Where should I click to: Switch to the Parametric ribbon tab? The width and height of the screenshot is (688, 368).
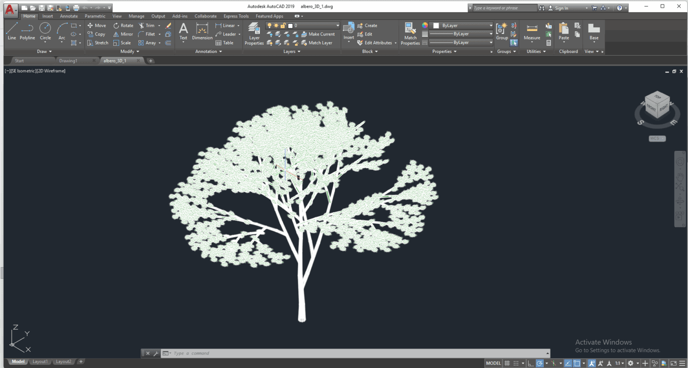[x=95, y=16]
